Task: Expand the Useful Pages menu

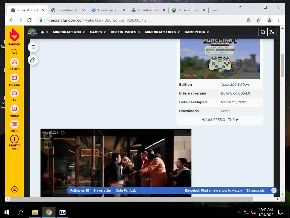Action: pyautogui.click(x=125, y=32)
